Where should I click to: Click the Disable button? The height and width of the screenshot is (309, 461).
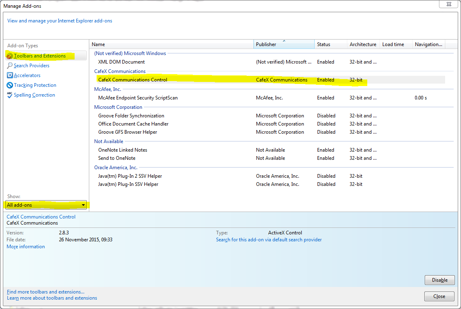coord(439,280)
